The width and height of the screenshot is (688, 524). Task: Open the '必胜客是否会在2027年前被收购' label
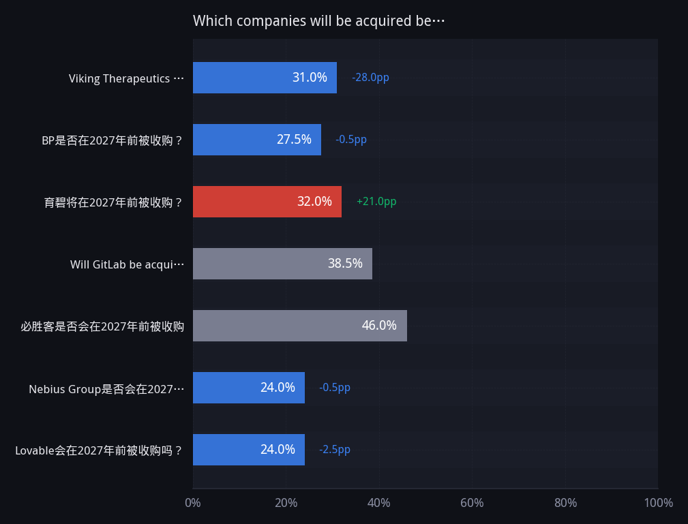point(102,326)
